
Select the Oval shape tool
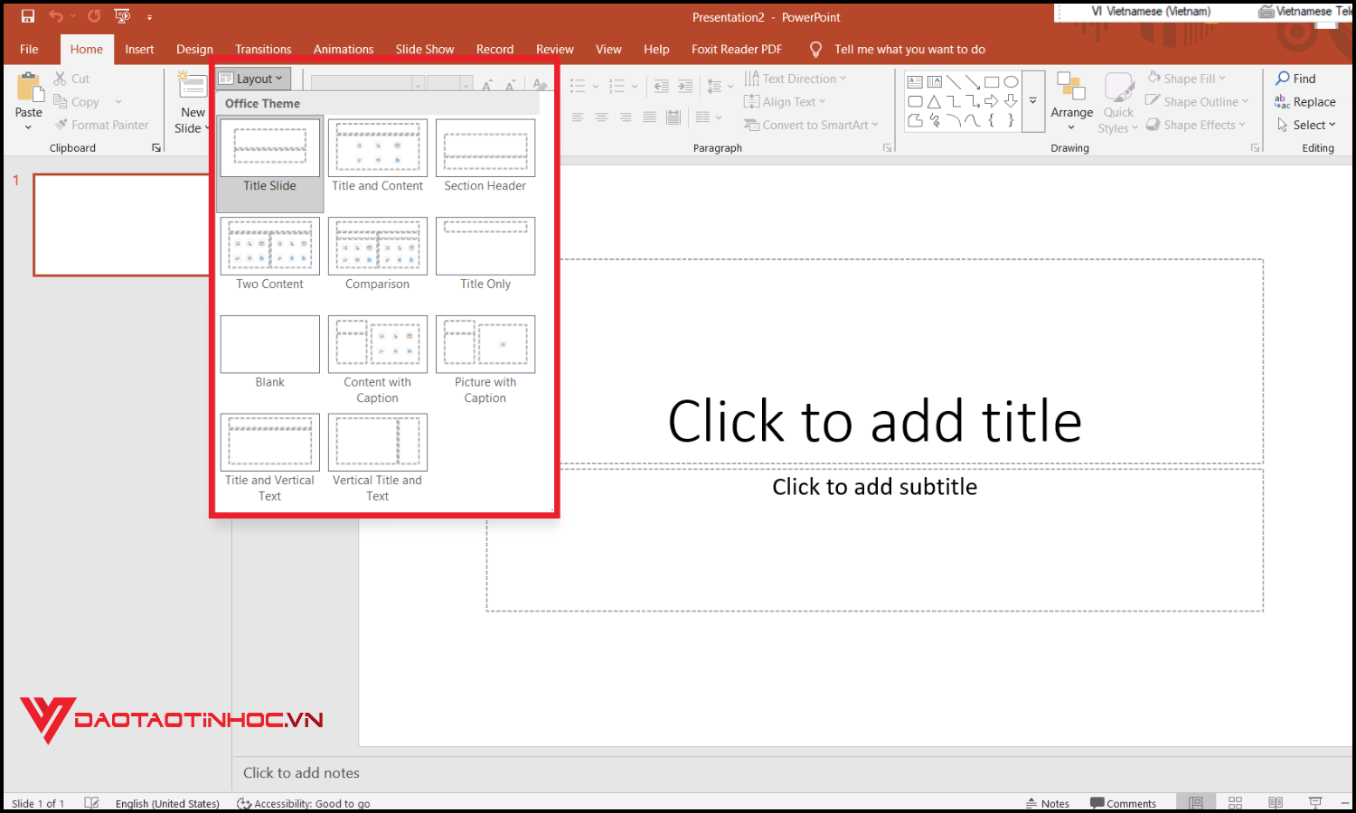coord(1011,82)
